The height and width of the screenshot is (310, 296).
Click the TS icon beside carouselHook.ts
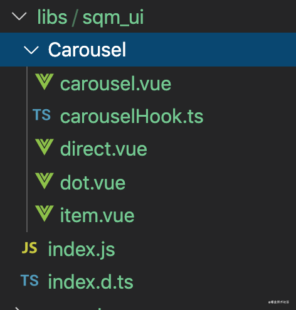(x=41, y=115)
